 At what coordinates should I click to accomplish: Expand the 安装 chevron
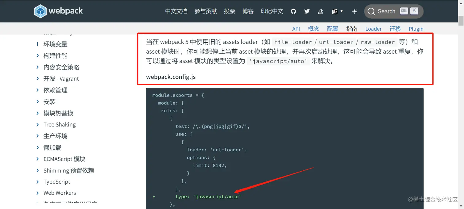pyautogui.click(x=37, y=102)
